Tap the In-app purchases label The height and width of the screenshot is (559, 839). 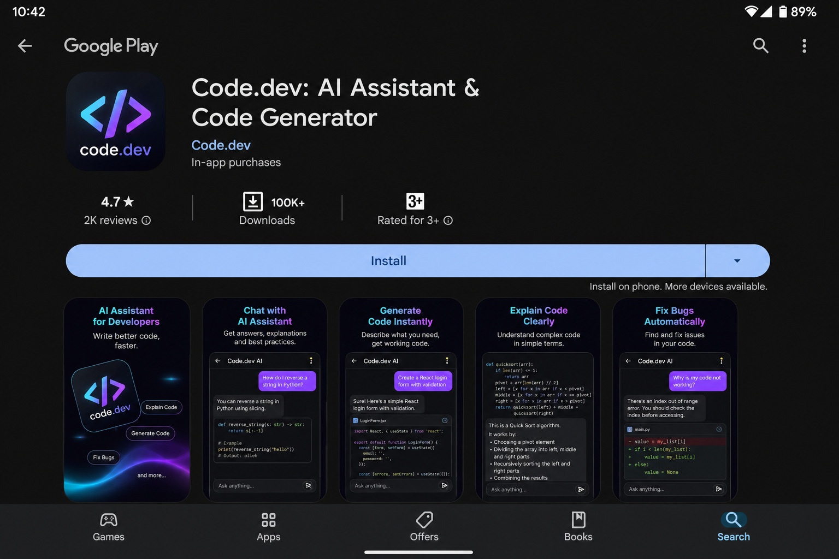pos(236,163)
